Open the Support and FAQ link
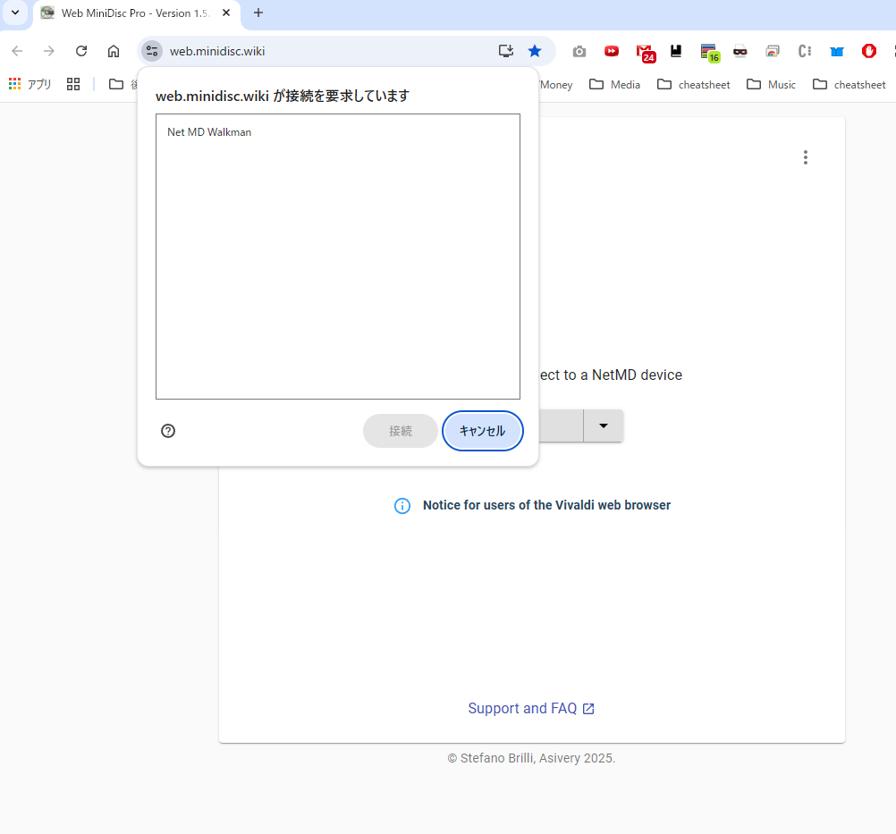Viewport: 896px width, 834px height. pos(531,708)
